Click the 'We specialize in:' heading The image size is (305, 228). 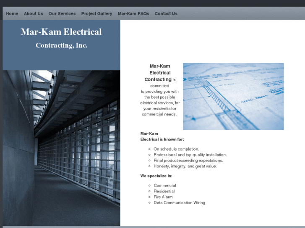pos(156,176)
